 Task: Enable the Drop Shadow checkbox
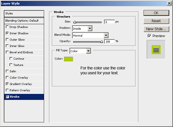[7, 27]
